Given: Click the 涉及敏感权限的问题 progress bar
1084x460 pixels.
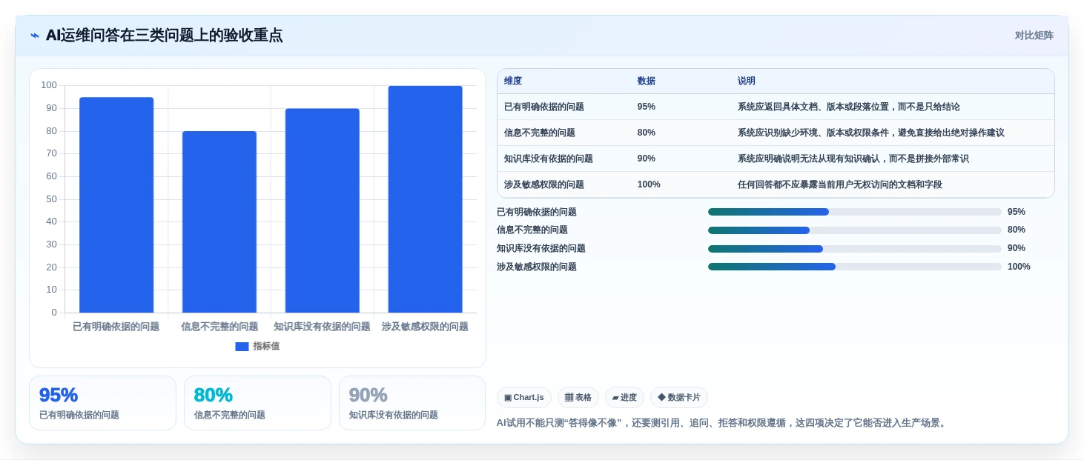Looking at the screenshot, I should [x=854, y=267].
